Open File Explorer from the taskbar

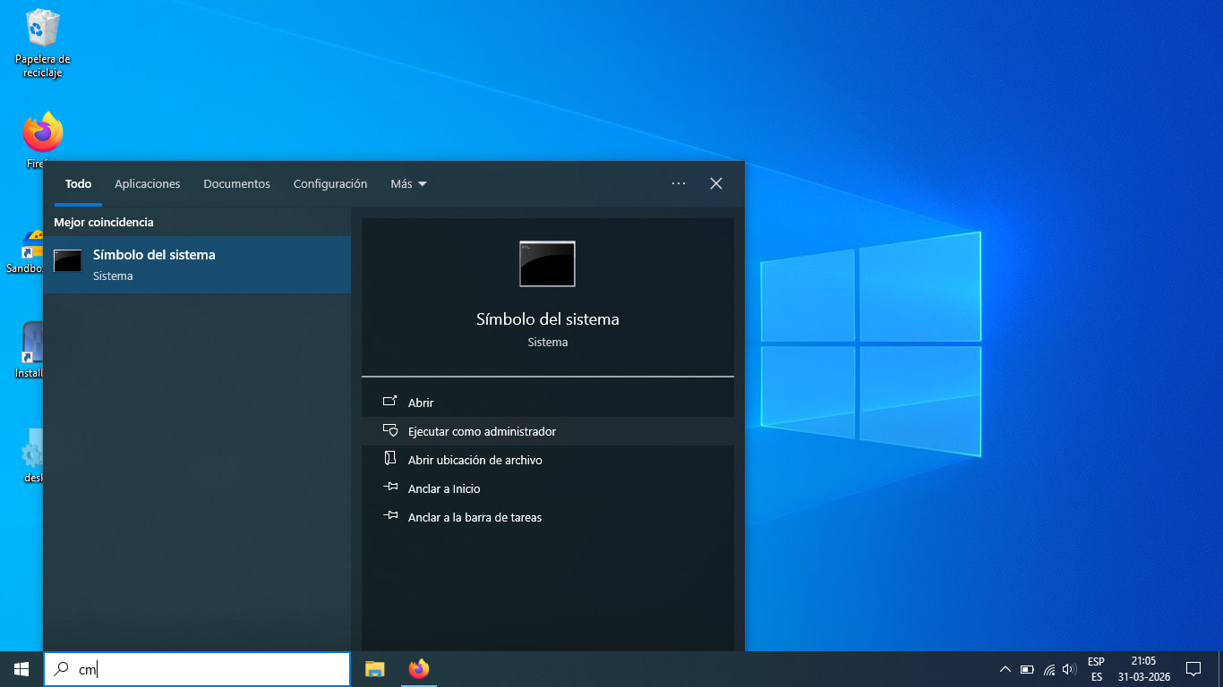[x=374, y=669]
